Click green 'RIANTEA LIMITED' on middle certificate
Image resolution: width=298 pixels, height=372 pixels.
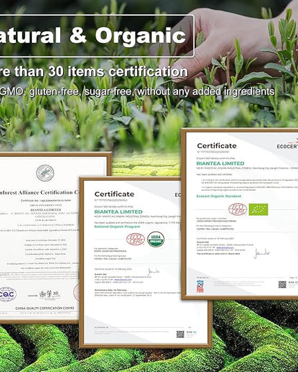coord(119,211)
